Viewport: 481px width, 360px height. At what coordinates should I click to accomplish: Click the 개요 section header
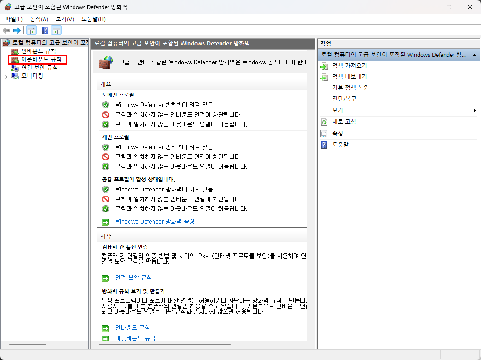[x=106, y=84]
